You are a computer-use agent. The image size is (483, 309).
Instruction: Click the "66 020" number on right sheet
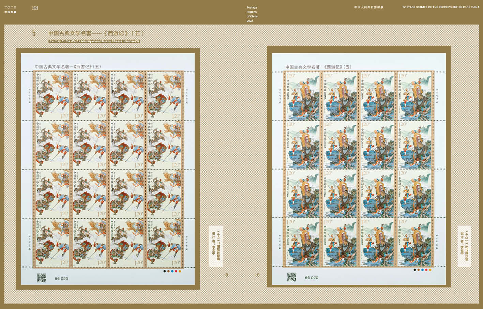[x=312, y=278]
